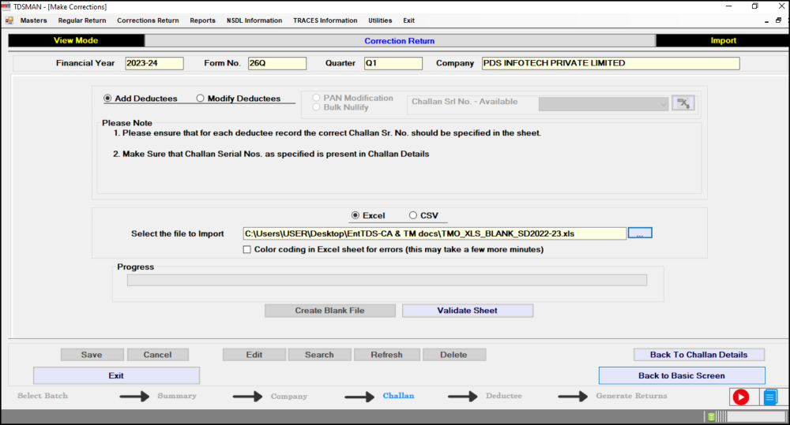
Task: Click the Cancel button
Action: click(158, 355)
